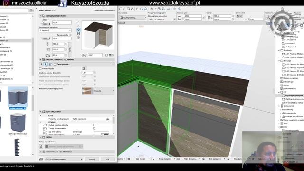The height and width of the screenshot is (171, 304).
Task: Click the mirror object icon near angle
Action: (x=112, y=55)
